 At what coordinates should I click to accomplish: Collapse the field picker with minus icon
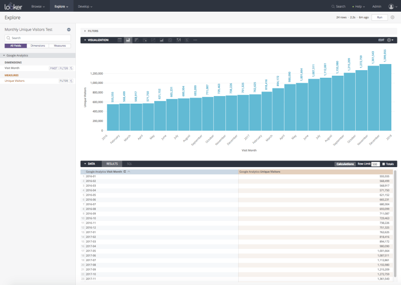69,29
